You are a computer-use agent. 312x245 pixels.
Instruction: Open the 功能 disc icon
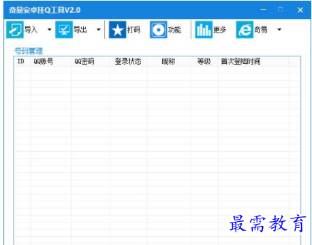pyautogui.click(x=158, y=30)
